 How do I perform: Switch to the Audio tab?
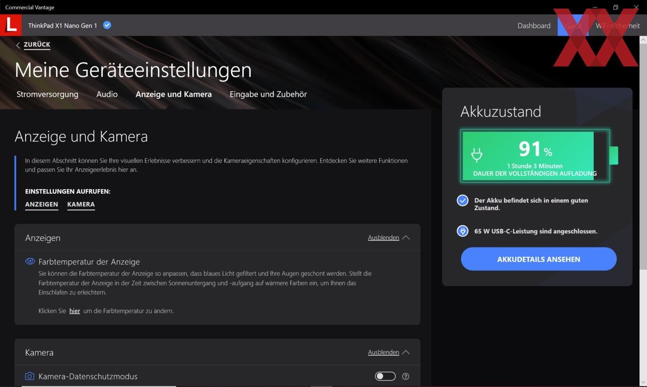click(107, 94)
